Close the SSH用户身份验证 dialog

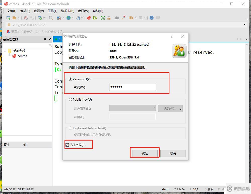183,36
